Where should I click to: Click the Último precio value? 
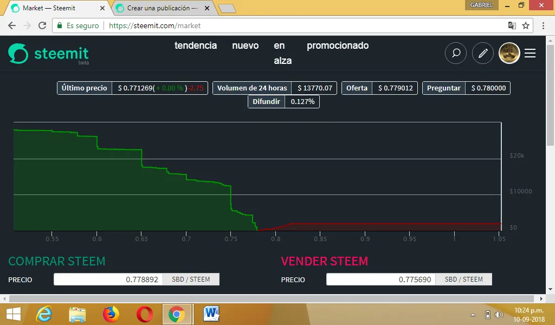click(160, 88)
